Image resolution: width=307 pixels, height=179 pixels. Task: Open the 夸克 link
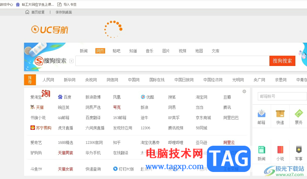click(x=117, y=107)
